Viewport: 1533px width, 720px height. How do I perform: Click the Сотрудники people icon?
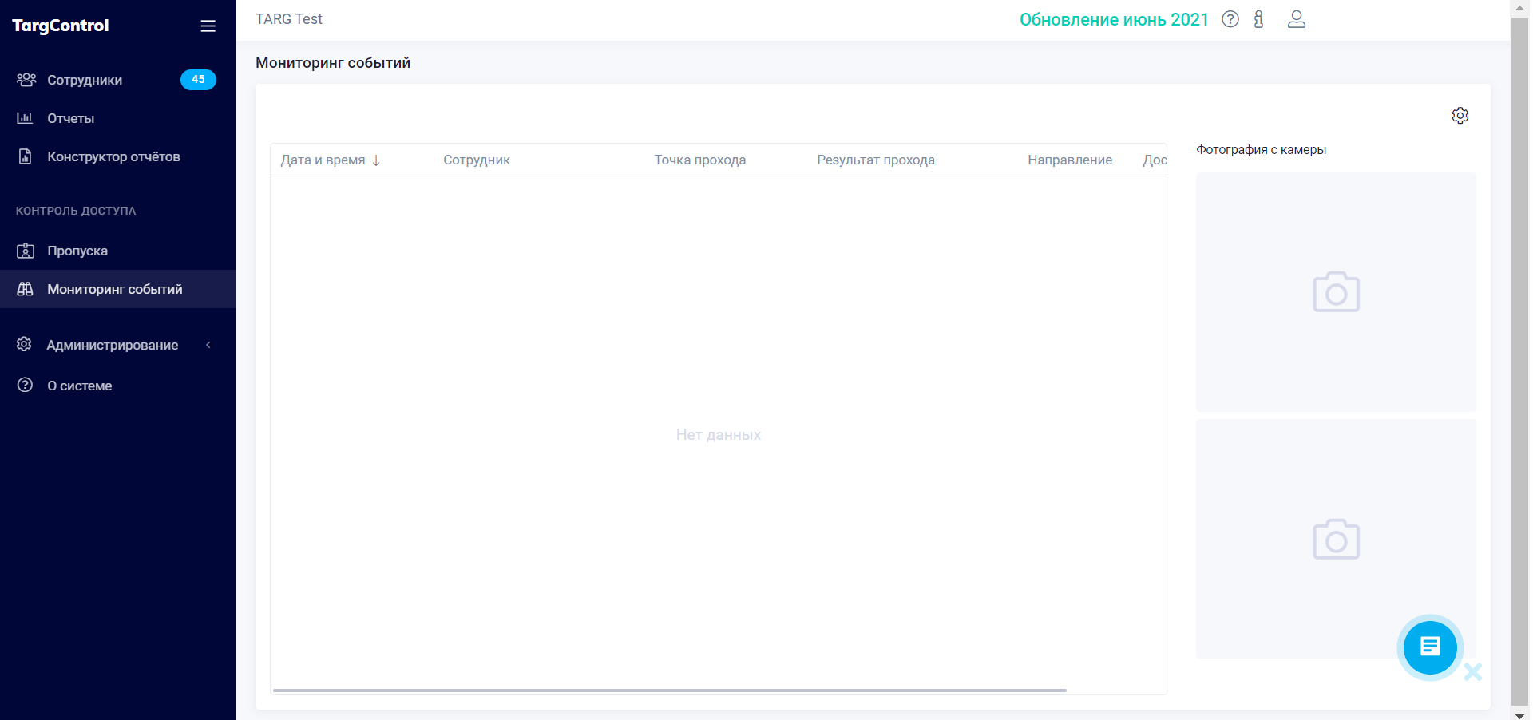click(x=26, y=80)
